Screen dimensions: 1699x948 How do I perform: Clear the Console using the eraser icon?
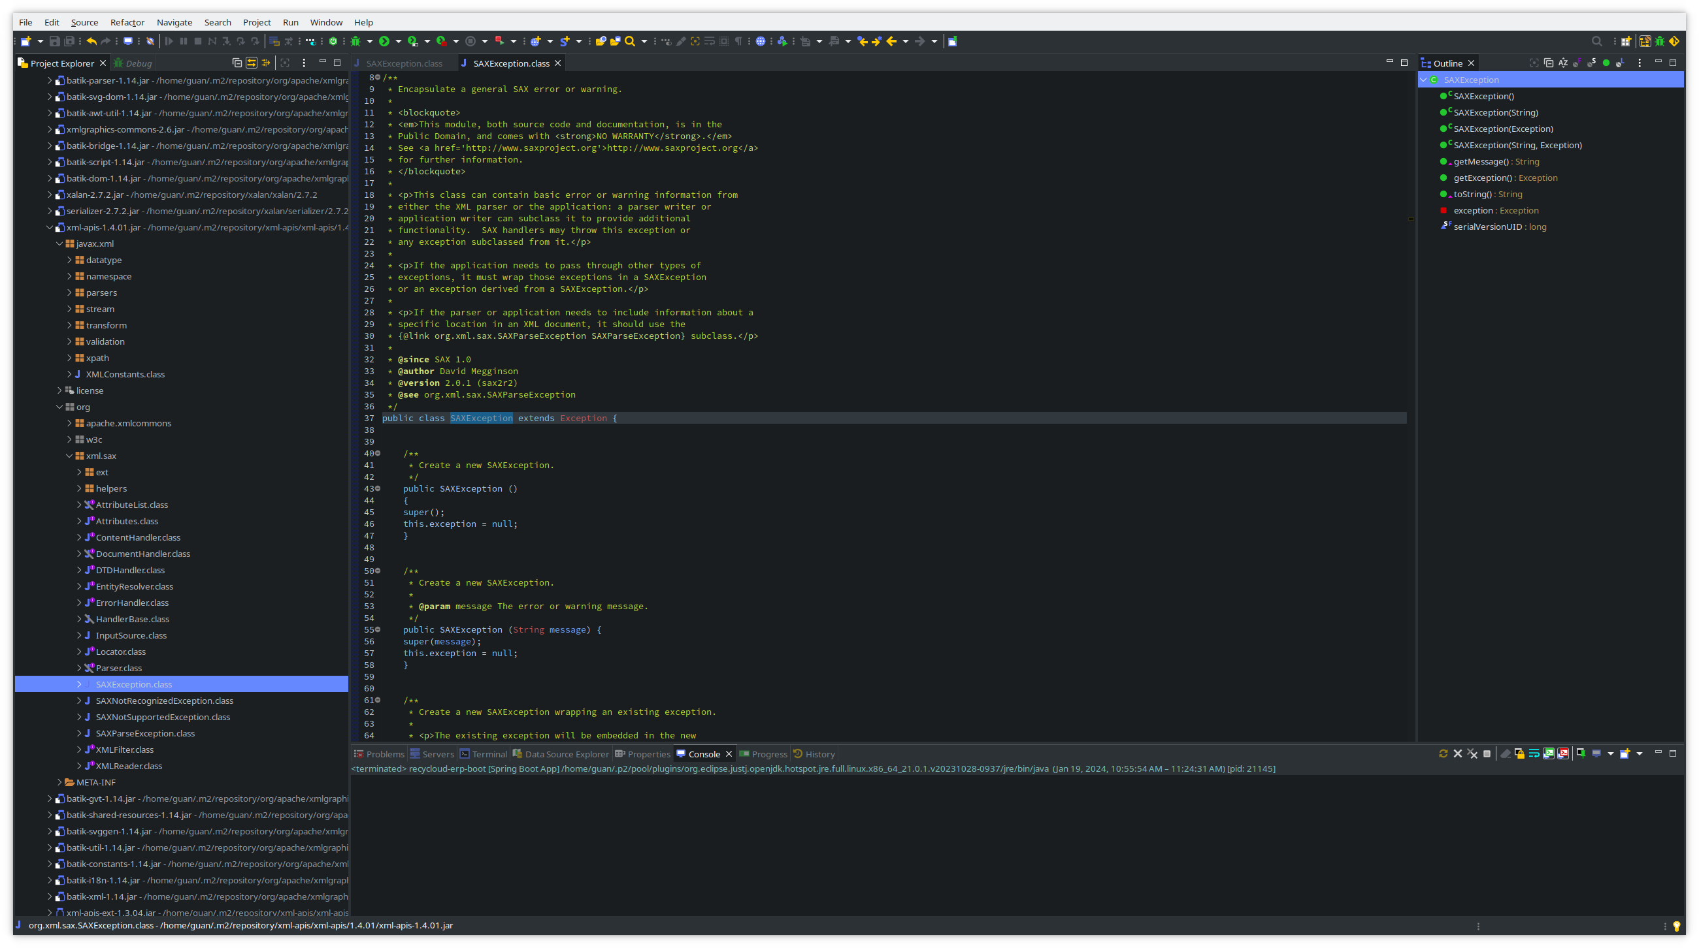coord(1506,753)
